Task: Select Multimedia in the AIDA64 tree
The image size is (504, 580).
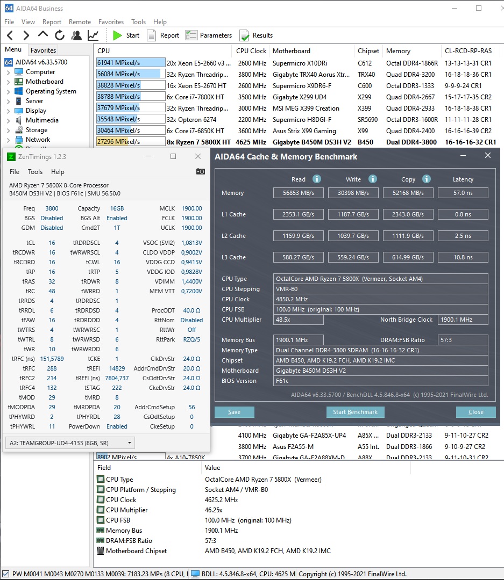Action: tap(42, 120)
